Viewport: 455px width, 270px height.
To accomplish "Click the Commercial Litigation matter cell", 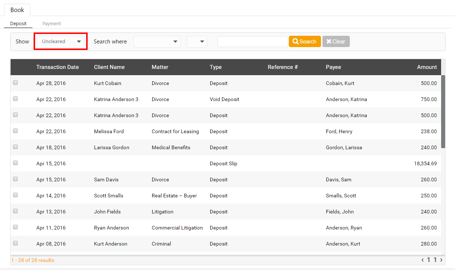I will [x=177, y=228].
